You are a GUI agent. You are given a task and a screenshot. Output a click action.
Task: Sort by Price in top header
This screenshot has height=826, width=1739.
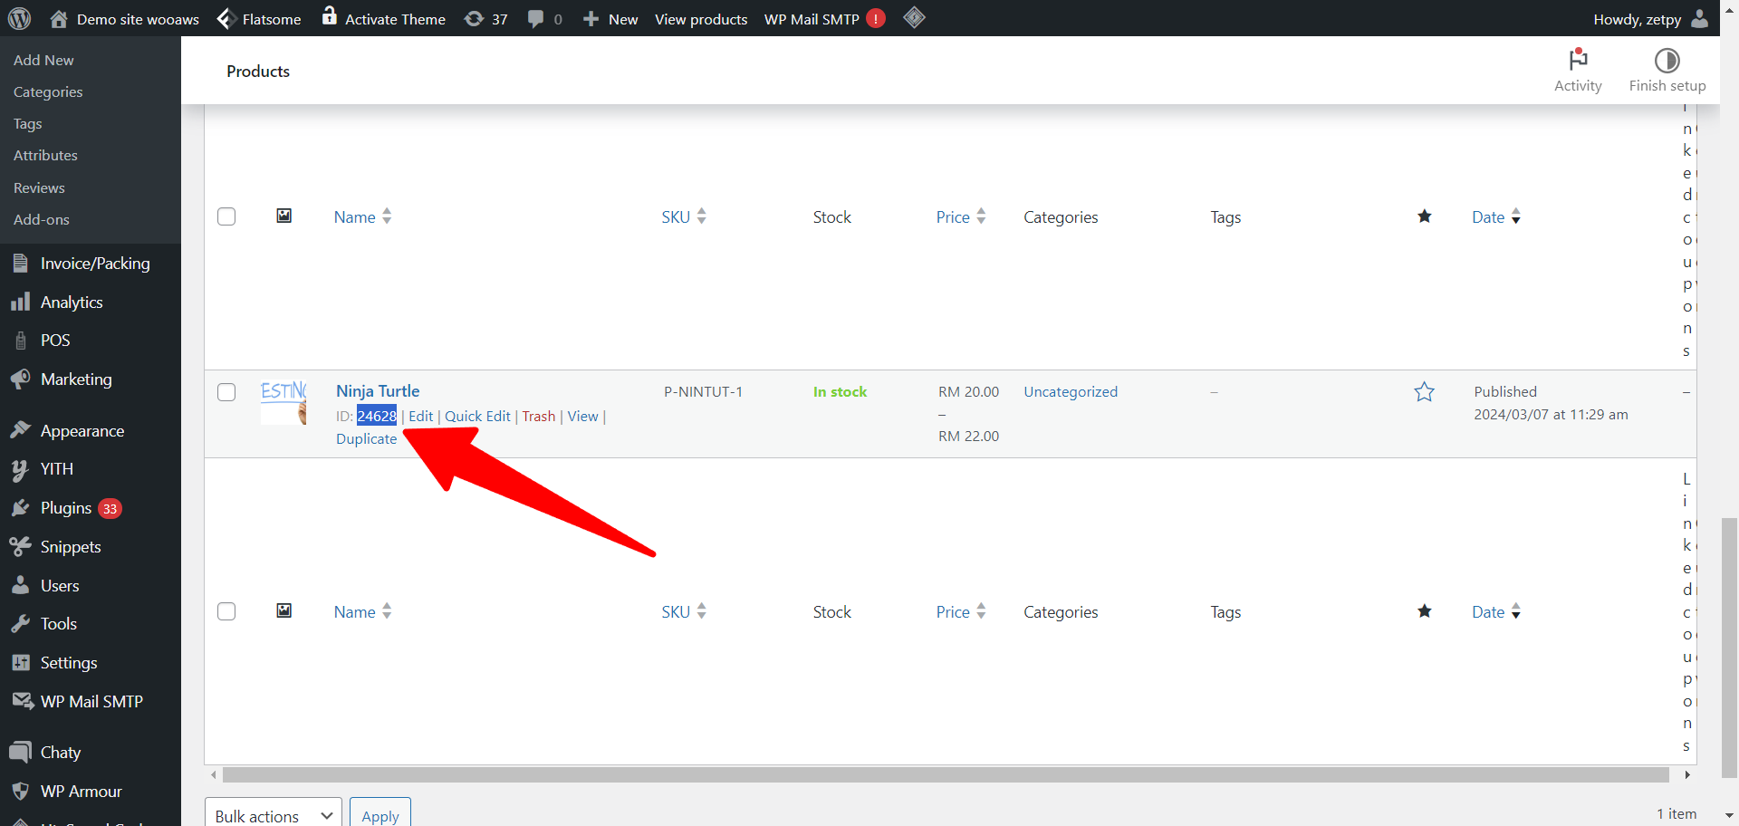pyautogui.click(x=961, y=216)
